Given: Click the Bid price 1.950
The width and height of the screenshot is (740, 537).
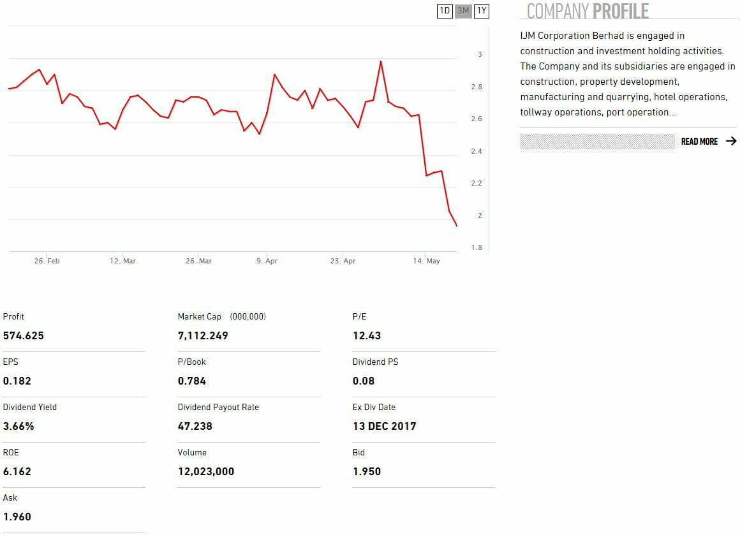Looking at the screenshot, I should coord(367,471).
